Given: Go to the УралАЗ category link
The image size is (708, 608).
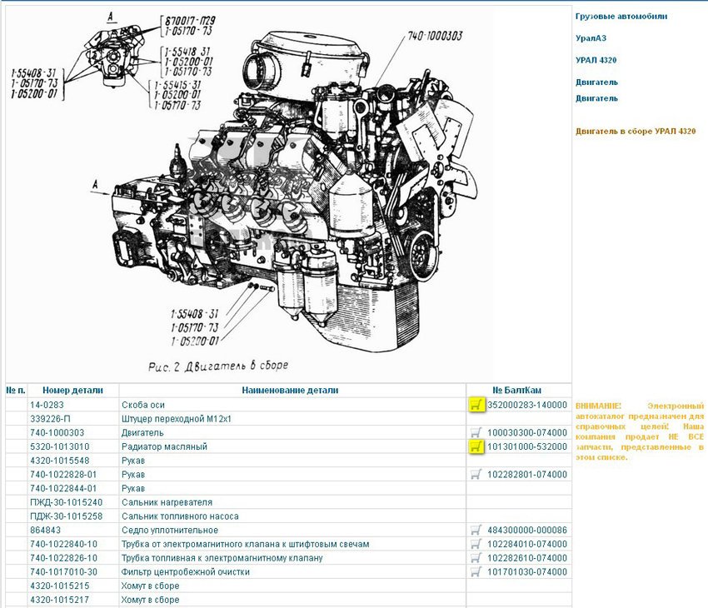Looking at the screenshot, I should (x=595, y=38).
